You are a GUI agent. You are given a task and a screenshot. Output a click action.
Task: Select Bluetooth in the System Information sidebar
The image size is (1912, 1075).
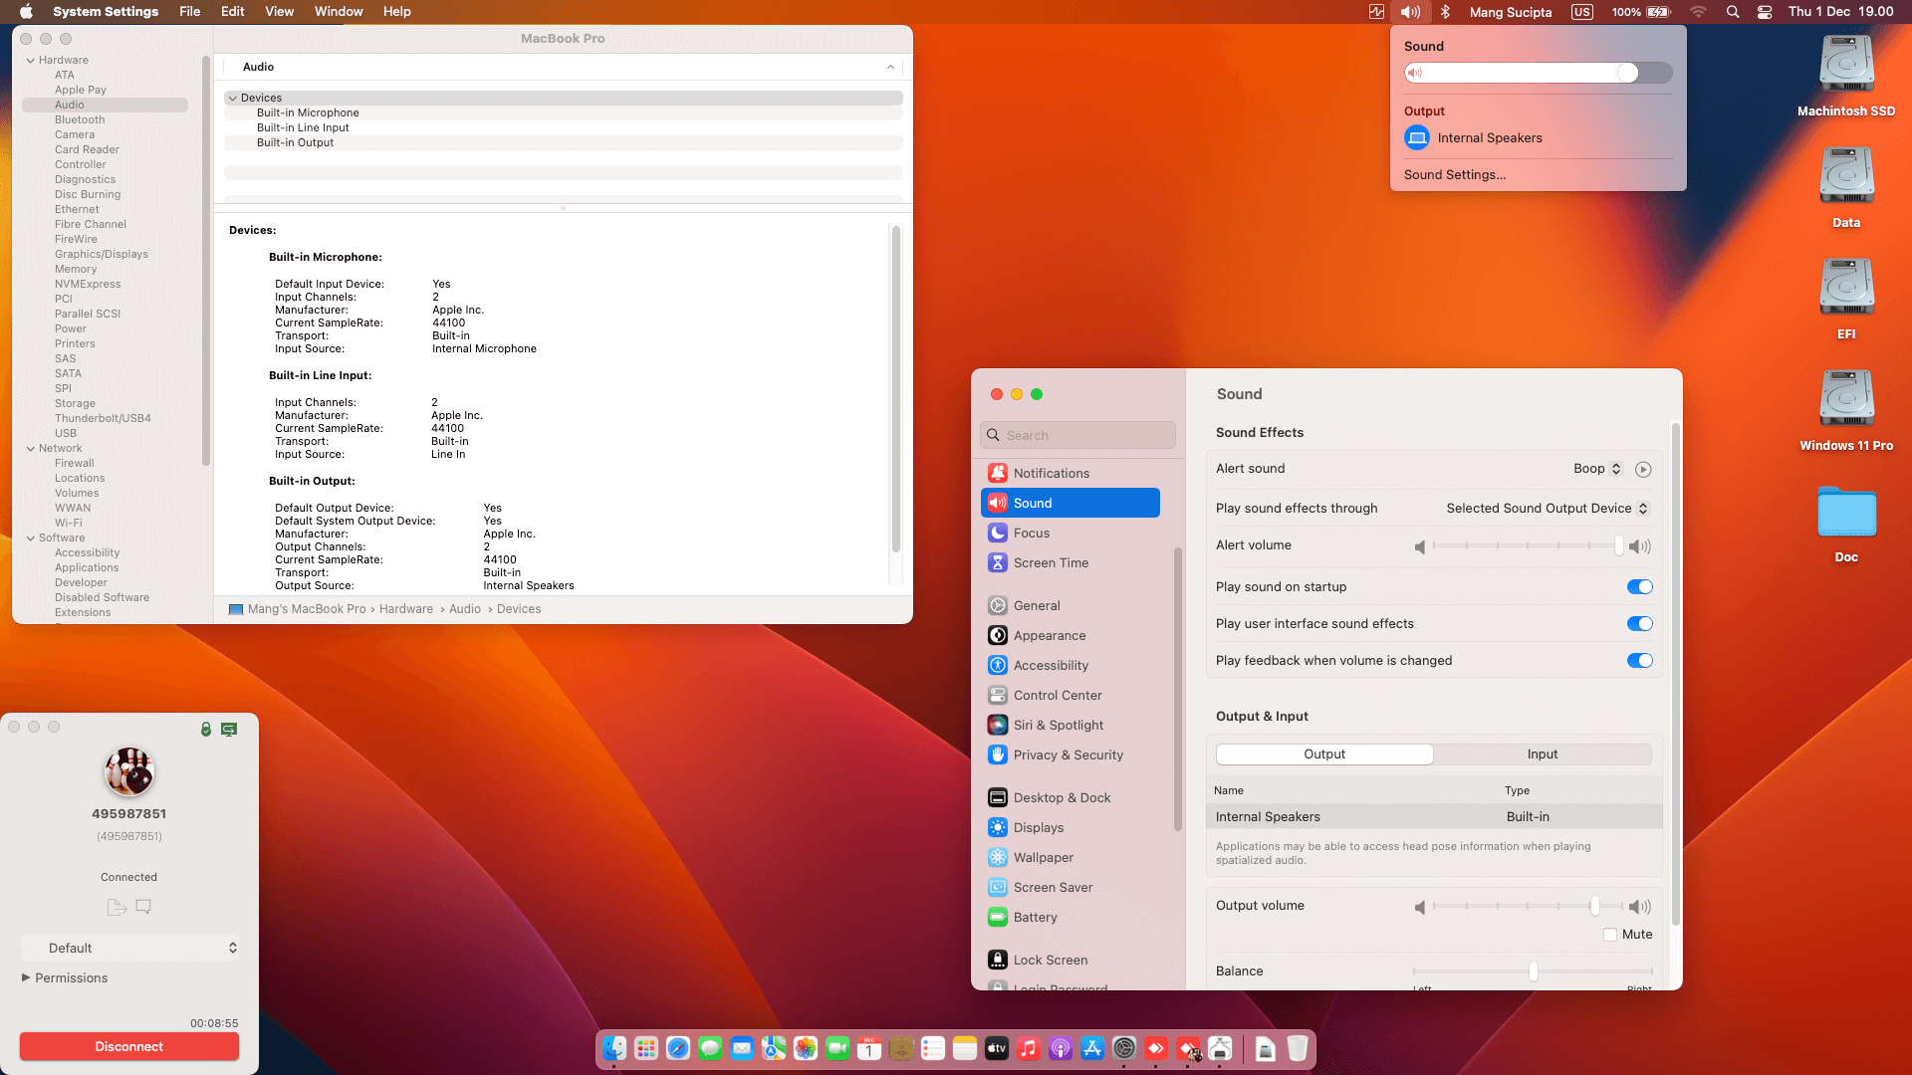click(x=80, y=120)
